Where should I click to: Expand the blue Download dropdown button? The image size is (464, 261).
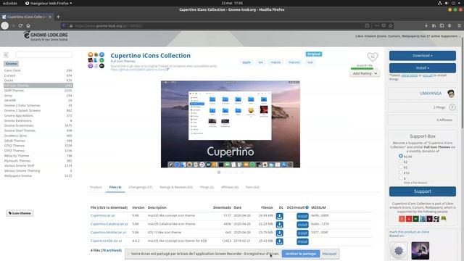[422, 56]
